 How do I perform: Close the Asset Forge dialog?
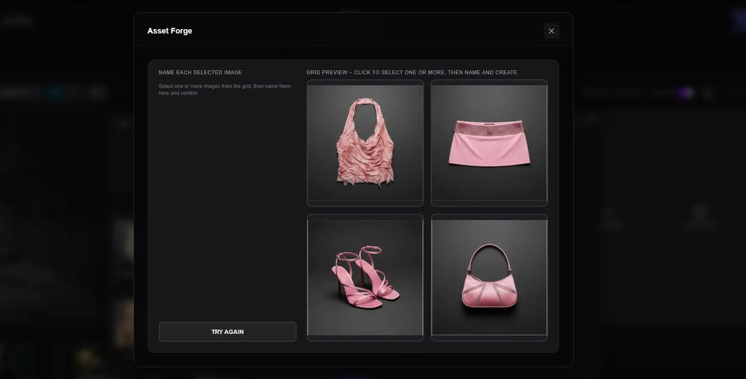point(551,31)
